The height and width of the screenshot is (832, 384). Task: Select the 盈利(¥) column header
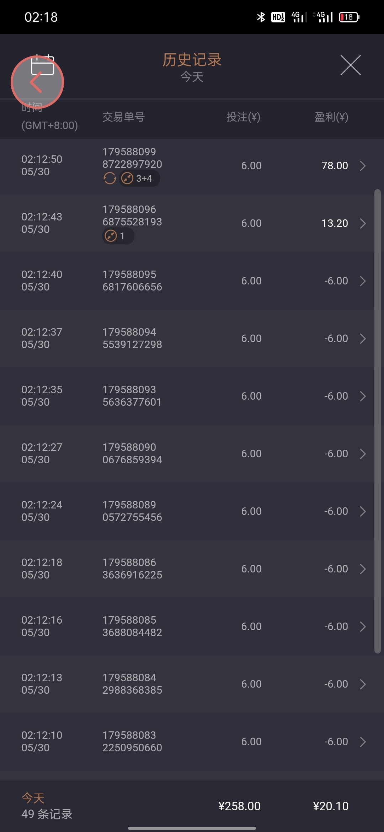tap(331, 117)
